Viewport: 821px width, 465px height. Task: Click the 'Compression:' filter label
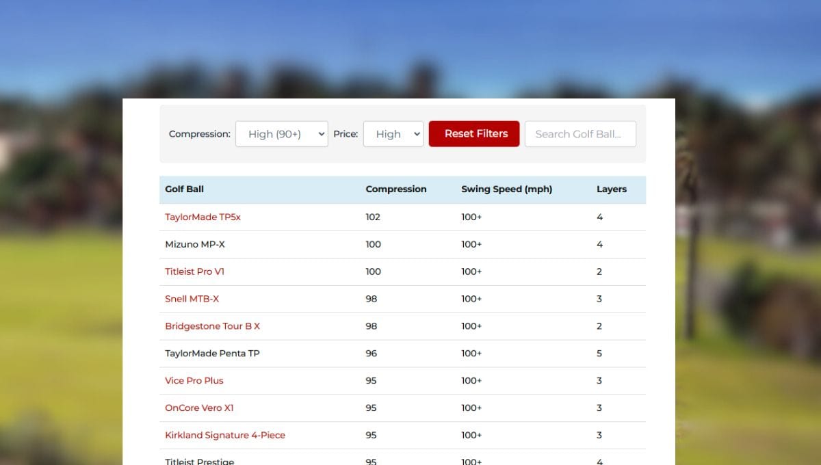coord(199,134)
